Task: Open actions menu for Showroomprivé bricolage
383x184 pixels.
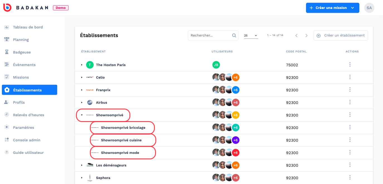Action: [x=350, y=127]
